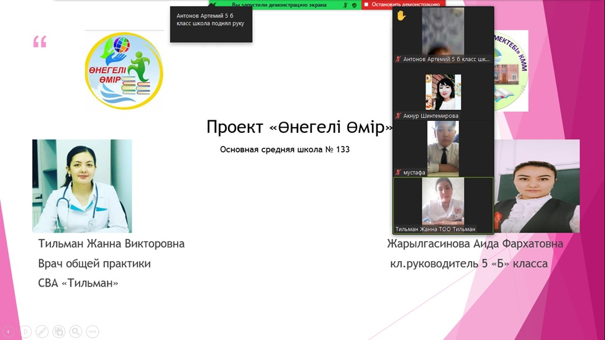Open the see all slides view icon
Viewport: 605px width, 340px height.
pyautogui.click(x=59, y=331)
